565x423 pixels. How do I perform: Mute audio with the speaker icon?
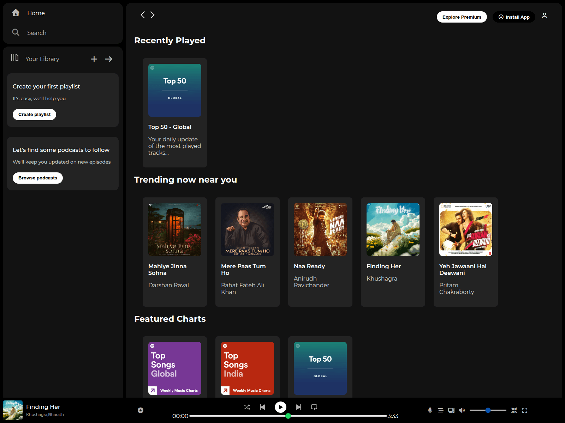tap(462, 410)
